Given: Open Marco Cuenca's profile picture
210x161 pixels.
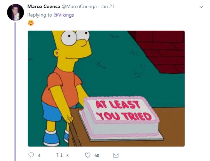Looking at the screenshot, I should click(16, 12).
